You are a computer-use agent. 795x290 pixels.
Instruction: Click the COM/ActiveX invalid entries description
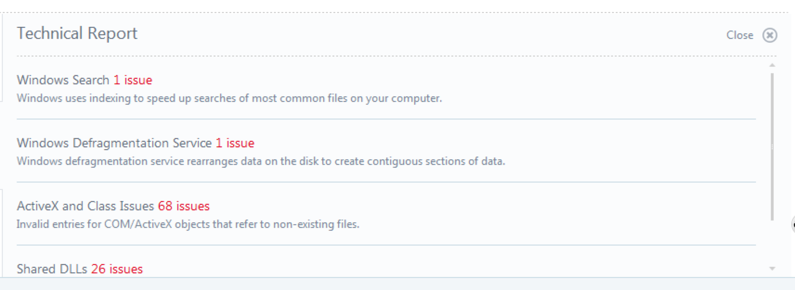(188, 224)
